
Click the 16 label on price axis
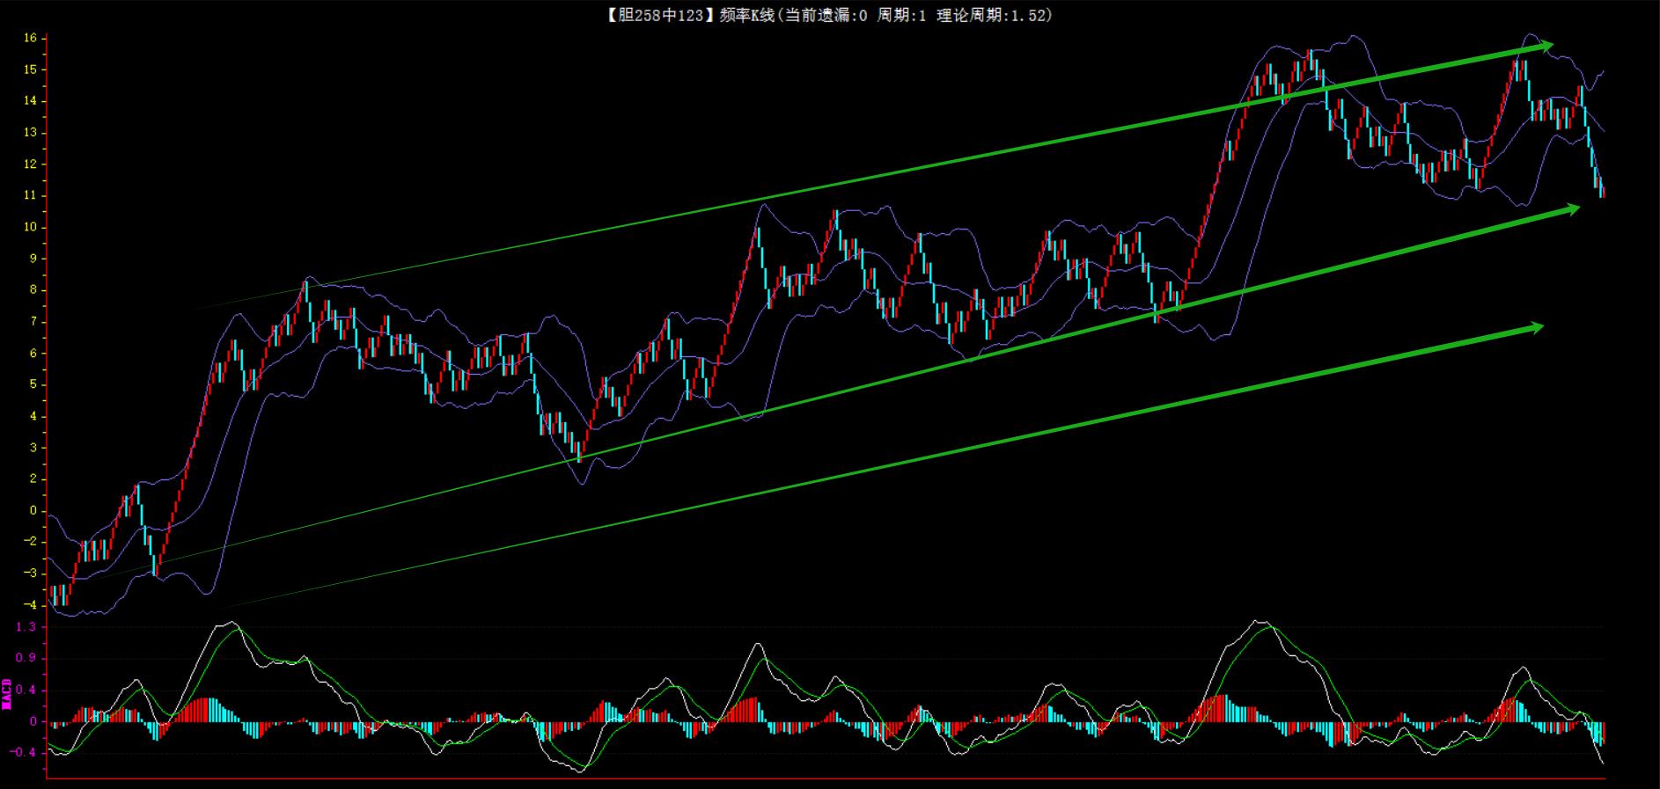tap(30, 38)
